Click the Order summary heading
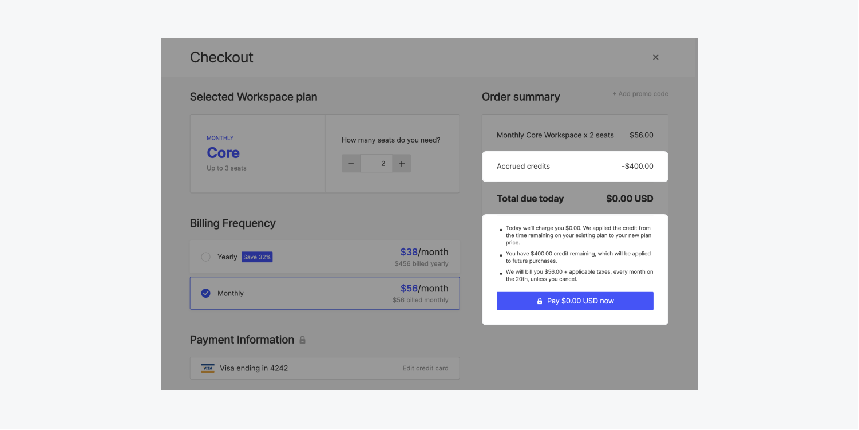Screen dimensions: 859x430 pos(521,97)
